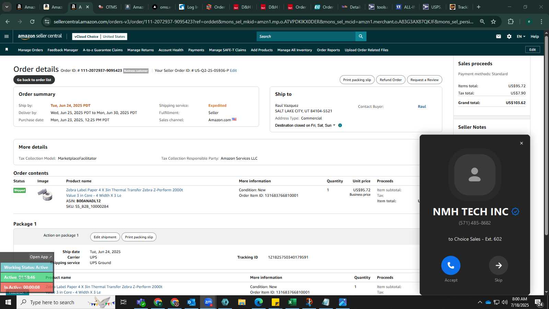Close the incoming call popup
549x309 pixels.
click(522, 143)
